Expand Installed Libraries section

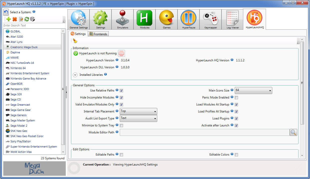pos(75,75)
